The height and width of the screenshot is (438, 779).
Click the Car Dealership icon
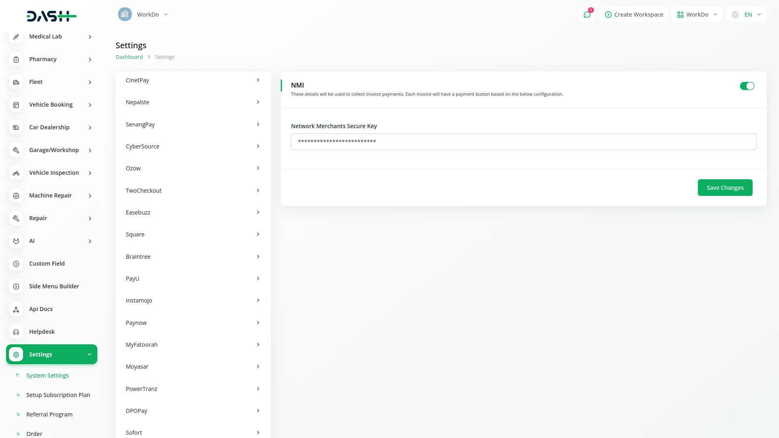[16, 128]
